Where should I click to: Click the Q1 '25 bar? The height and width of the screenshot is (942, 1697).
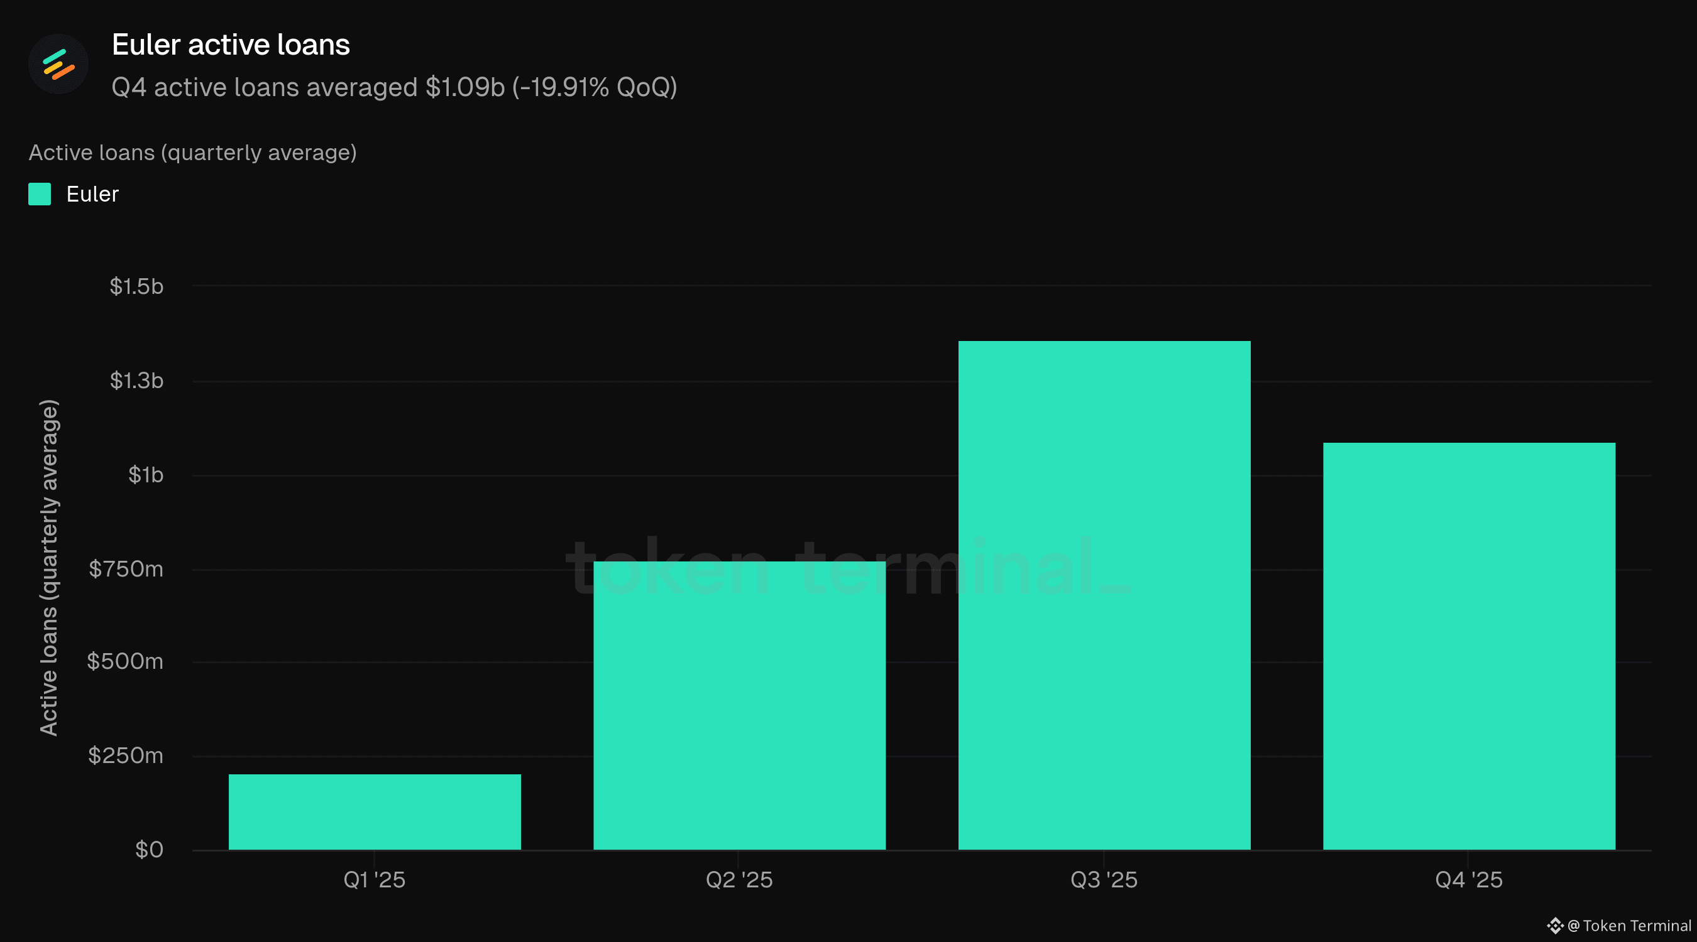click(374, 811)
